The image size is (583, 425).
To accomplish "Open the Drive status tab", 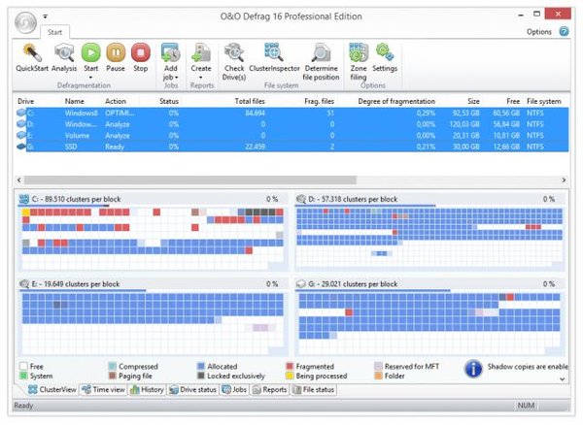I will pos(192,389).
